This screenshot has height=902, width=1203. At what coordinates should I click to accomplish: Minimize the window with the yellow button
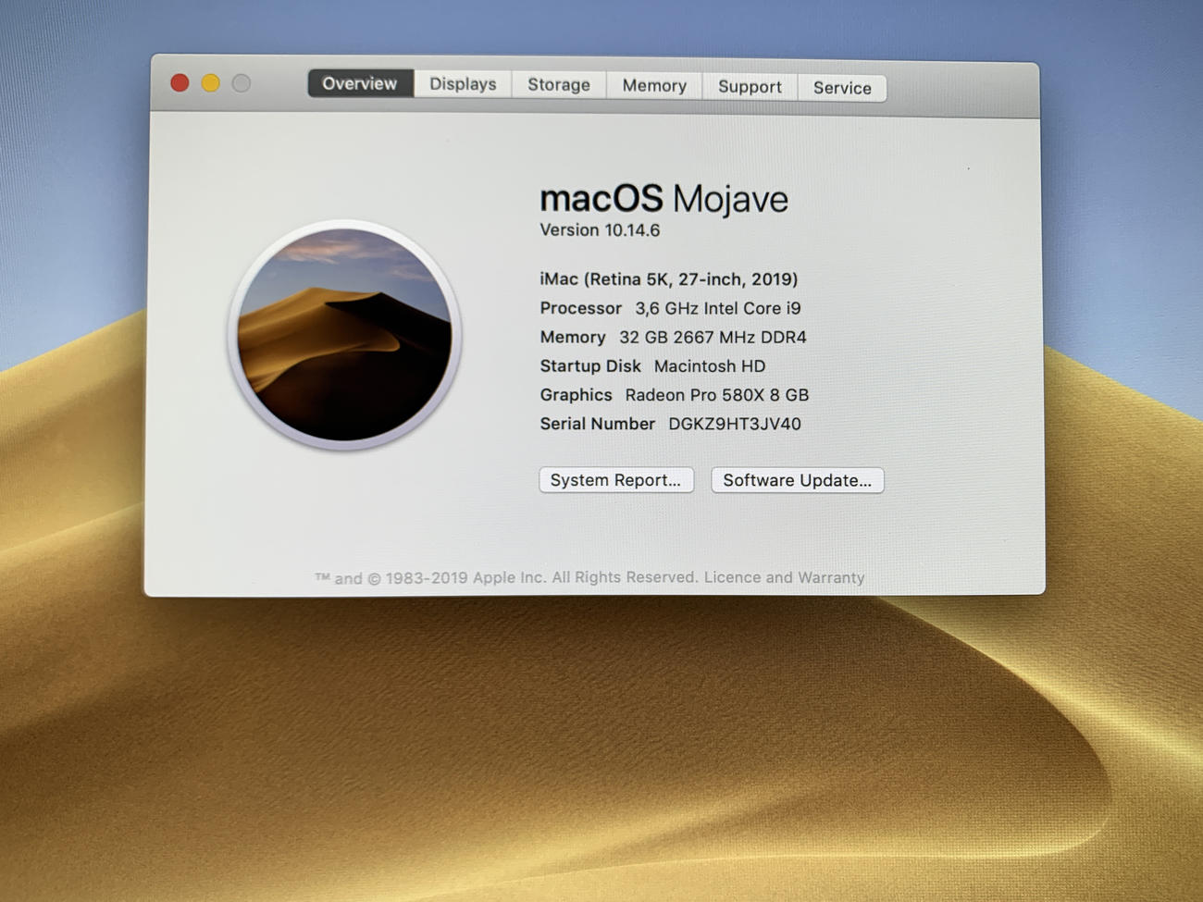[x=211, y=83]
